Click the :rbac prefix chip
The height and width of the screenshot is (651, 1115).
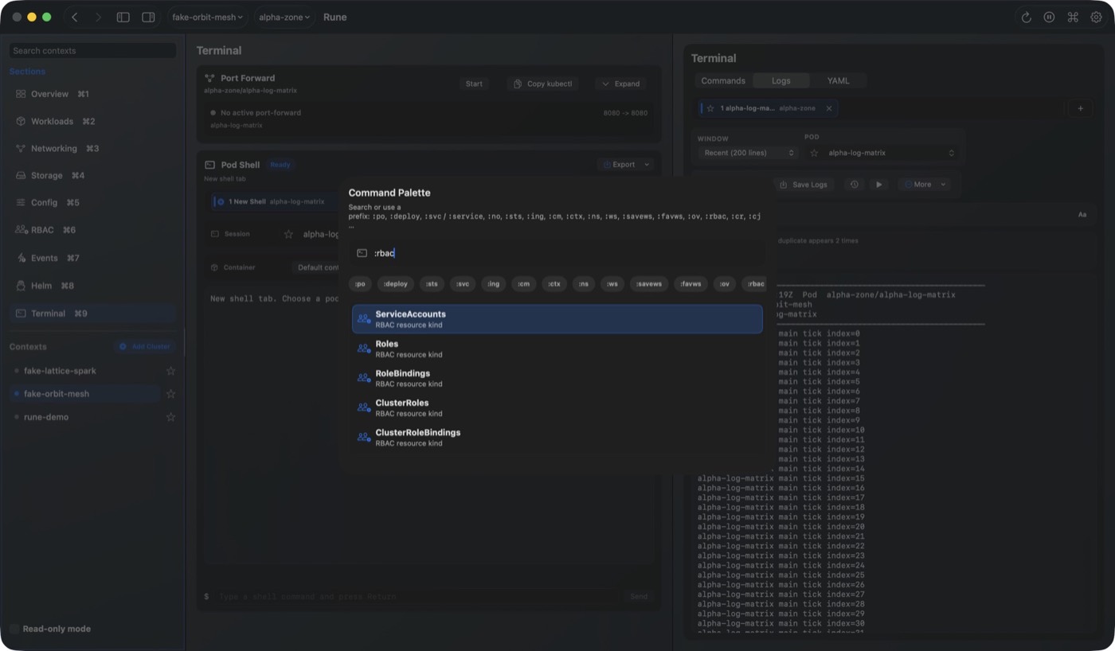pos(756,284)
